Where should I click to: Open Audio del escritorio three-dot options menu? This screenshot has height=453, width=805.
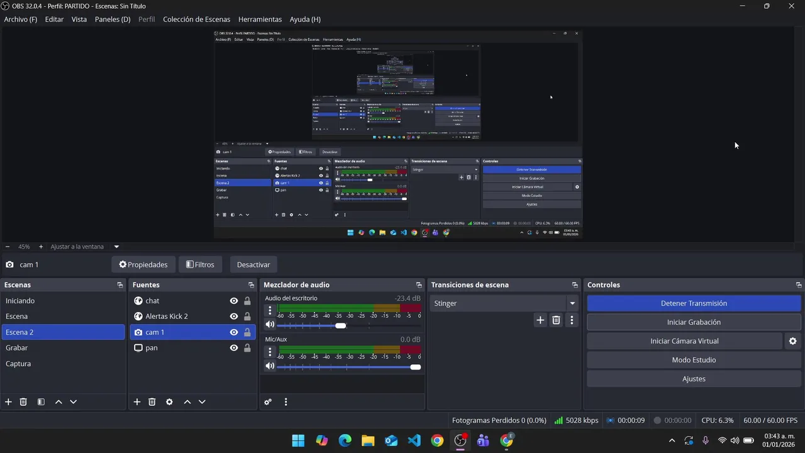270,310
